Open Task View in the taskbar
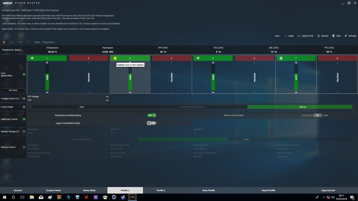The height and width of the screenshot is (201, 358). (22, 197)
